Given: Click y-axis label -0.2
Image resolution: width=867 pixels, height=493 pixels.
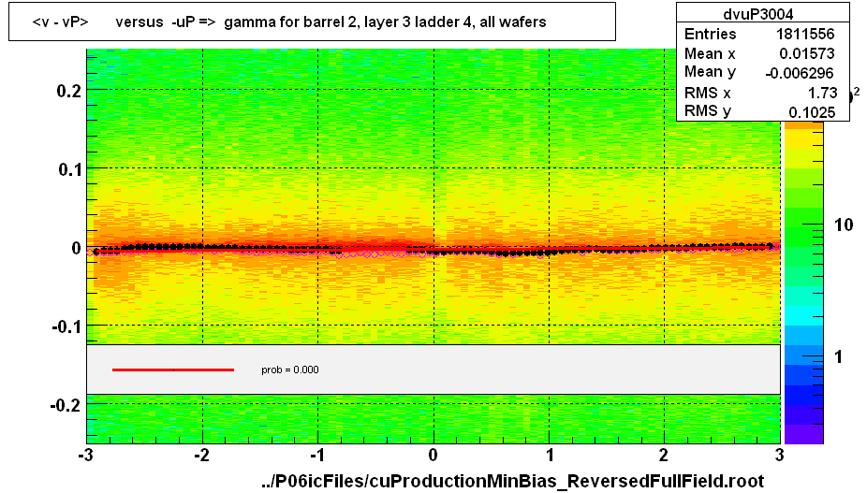Looking at the screenshot, I should [x=66, y=406].
